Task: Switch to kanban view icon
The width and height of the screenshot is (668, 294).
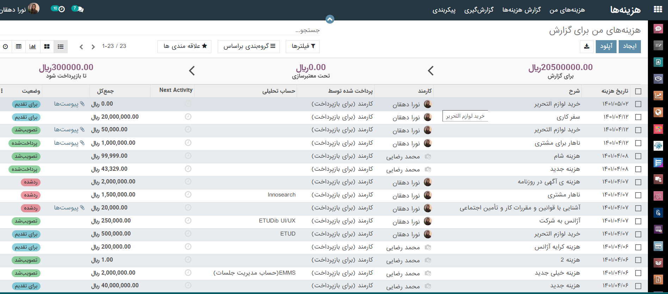Action: click(x=47, y=46)
